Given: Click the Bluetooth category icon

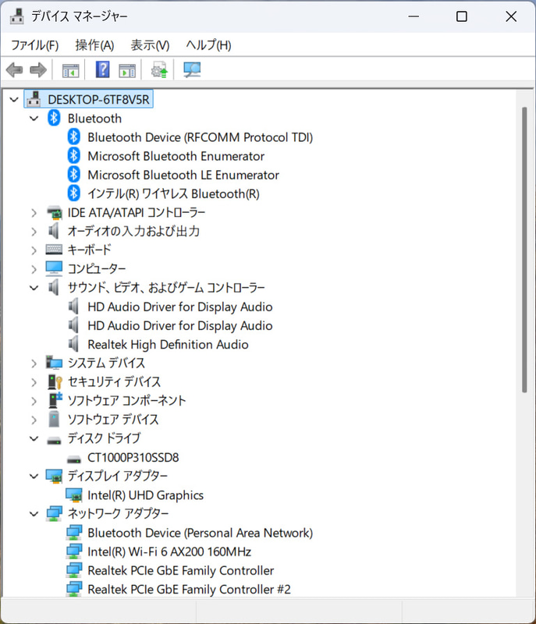Looking at the screenshot, I should coord(54,119).
